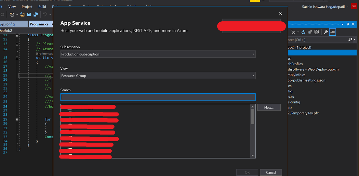Viewport: 359px width, 176px height.
Task: Select the Web Deploy.pubxml file
Action: pos(314,69)
